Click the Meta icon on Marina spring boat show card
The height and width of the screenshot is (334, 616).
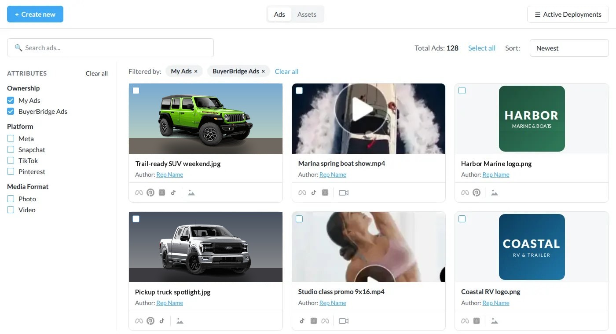pos(302,192)
